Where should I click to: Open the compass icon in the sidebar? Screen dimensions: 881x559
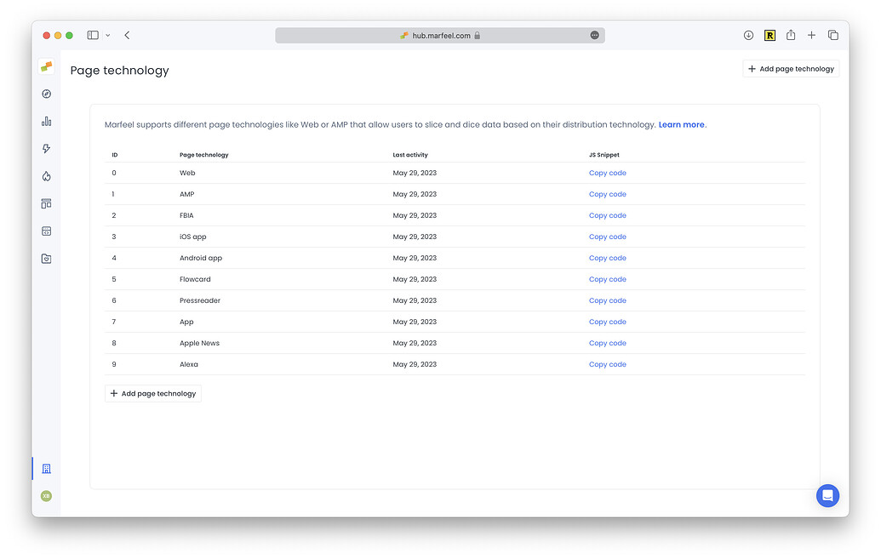point(46,94)
